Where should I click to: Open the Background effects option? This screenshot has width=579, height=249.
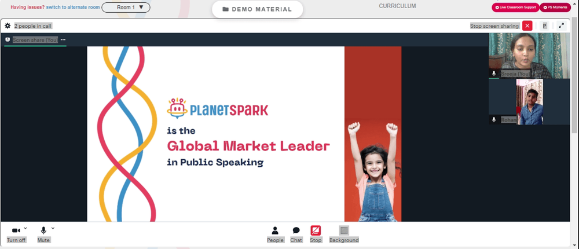pos(344,235)
